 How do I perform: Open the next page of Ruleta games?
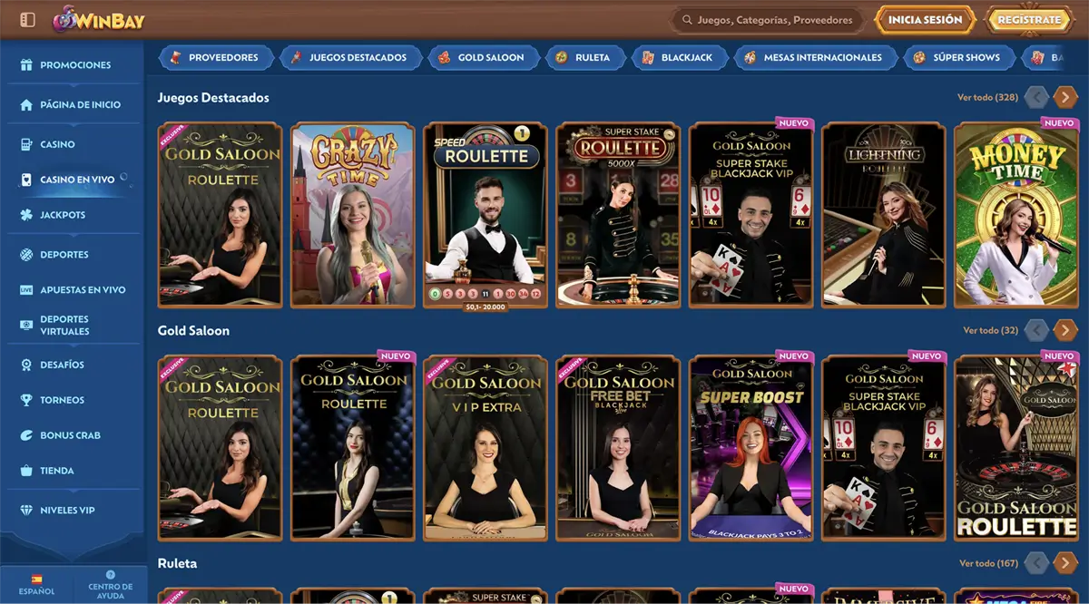pyautogui.click(x=1065, y=563)
